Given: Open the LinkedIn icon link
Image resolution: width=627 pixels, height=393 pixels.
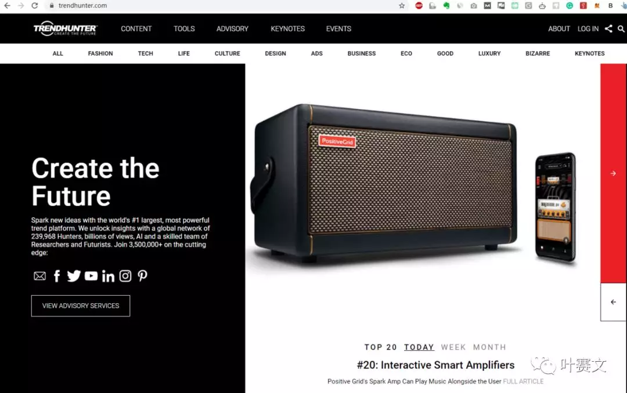Looking at the screenshot, I should point(108,276).
